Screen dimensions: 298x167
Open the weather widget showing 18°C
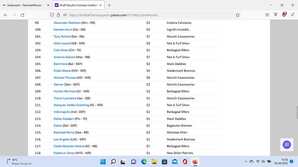tap(19, 162)
